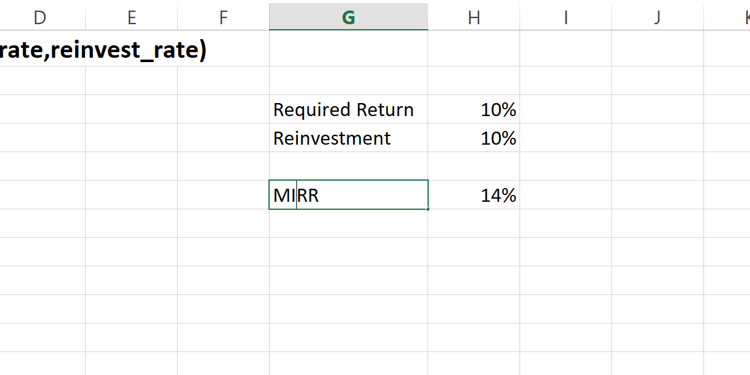Select the column I header
Screen dimensions: 750x375
(x=565, y=17)
